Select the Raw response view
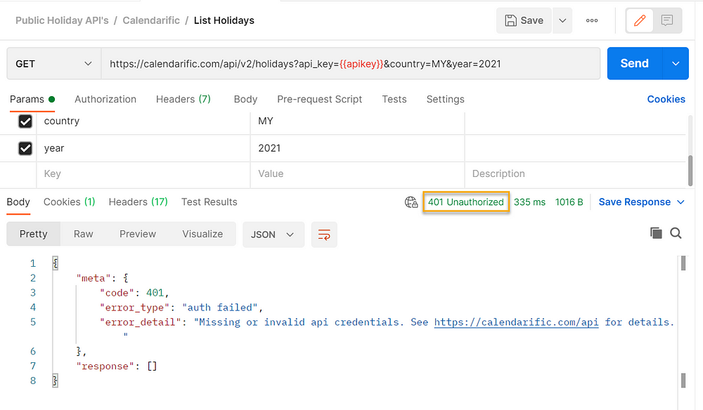The width and height of the screenshot is (703, 410). (x=83, y=234)
